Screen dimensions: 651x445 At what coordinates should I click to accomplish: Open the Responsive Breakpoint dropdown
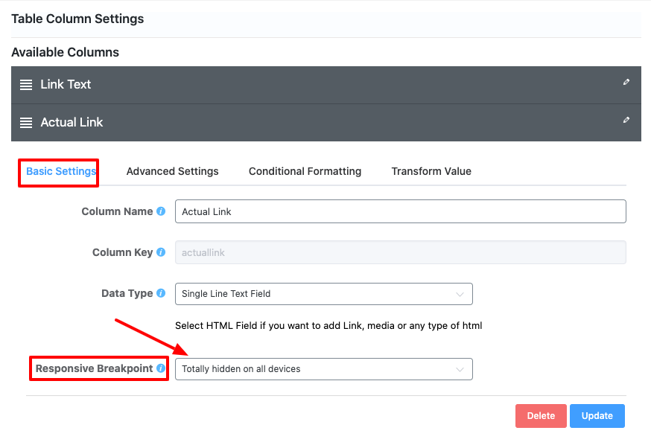tap(323, 369)
